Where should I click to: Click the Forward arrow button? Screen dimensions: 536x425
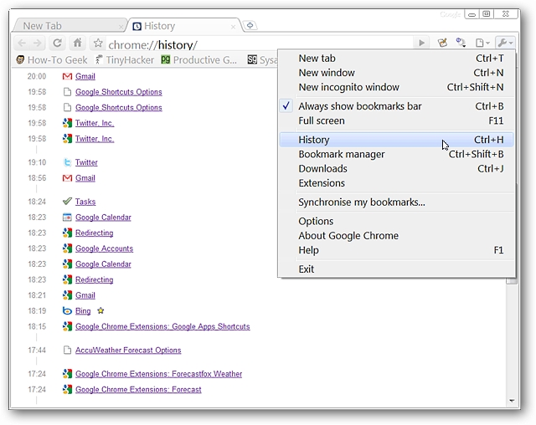37,44
